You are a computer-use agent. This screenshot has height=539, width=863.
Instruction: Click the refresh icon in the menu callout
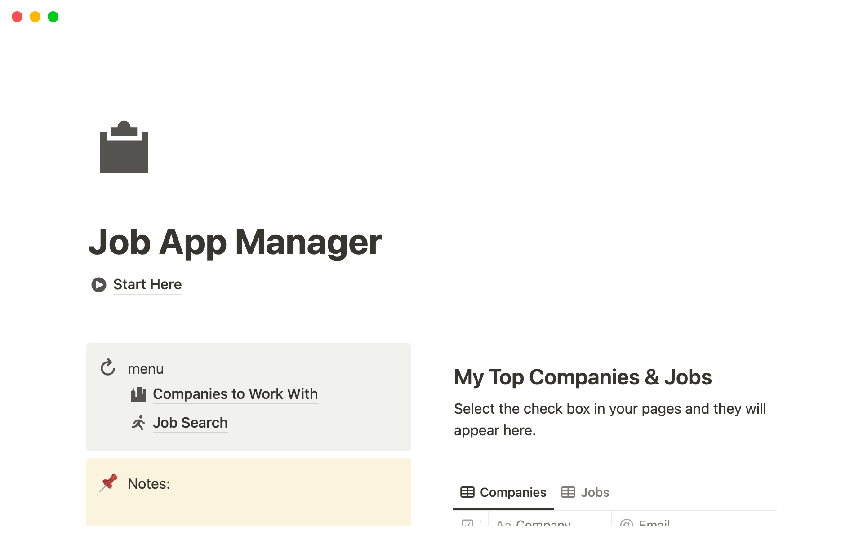coord(107,368)
